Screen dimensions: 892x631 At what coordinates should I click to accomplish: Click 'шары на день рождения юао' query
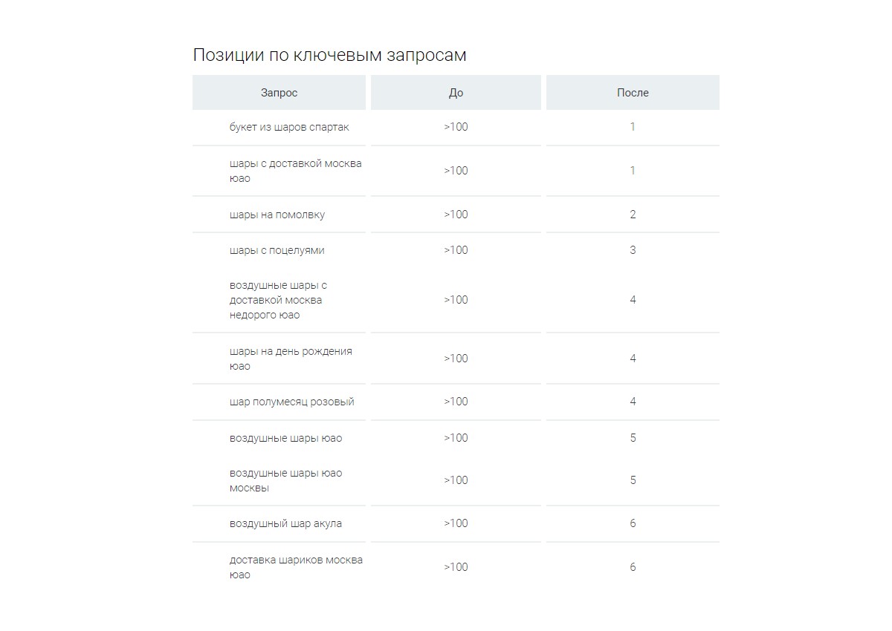(291, 359)
